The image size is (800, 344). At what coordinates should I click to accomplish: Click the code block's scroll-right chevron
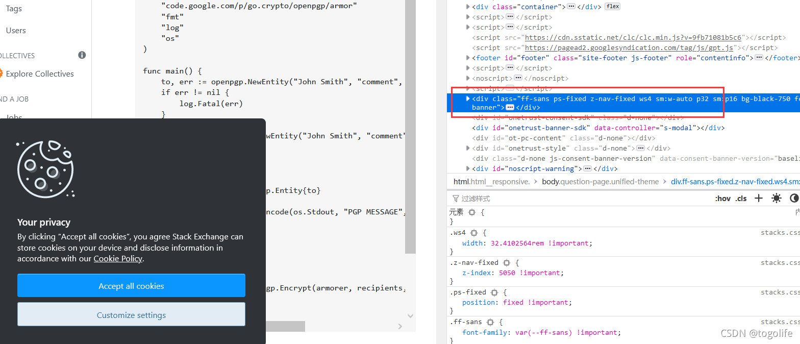(x=400, y=327)
